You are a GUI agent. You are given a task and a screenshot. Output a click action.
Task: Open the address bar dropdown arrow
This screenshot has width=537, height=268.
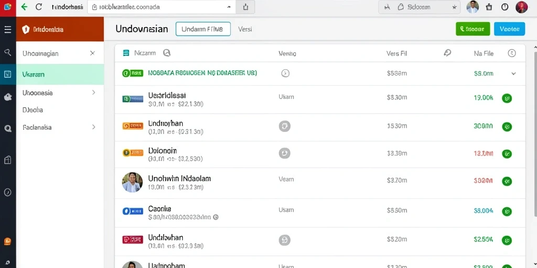click(229, 7)
